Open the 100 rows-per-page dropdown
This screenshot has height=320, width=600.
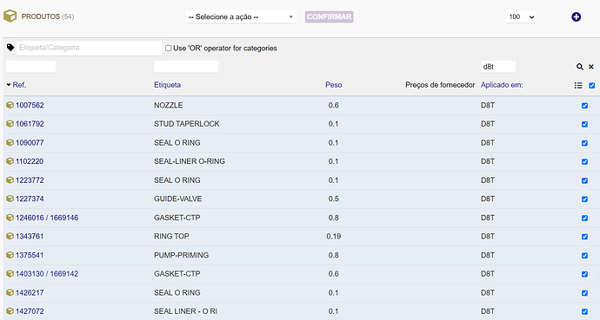pos(521,16)
